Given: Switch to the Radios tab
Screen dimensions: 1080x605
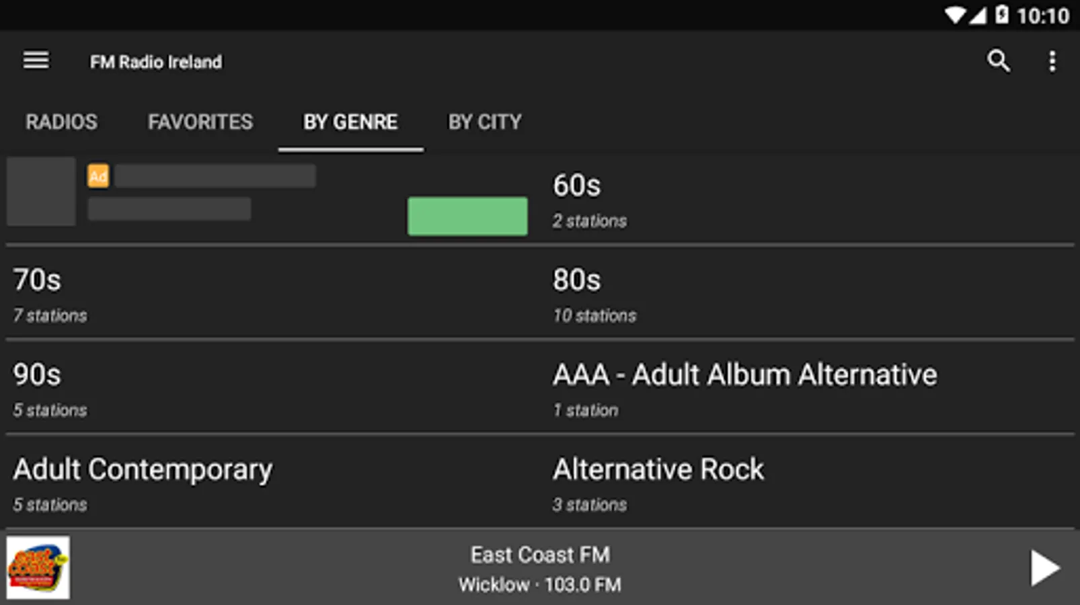Looking at the screenshot, I should coord(61,122).
